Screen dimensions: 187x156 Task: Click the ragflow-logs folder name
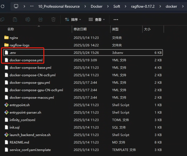tap(20, 45)
